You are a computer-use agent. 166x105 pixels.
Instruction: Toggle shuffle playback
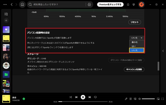click(x=71, y=97)
